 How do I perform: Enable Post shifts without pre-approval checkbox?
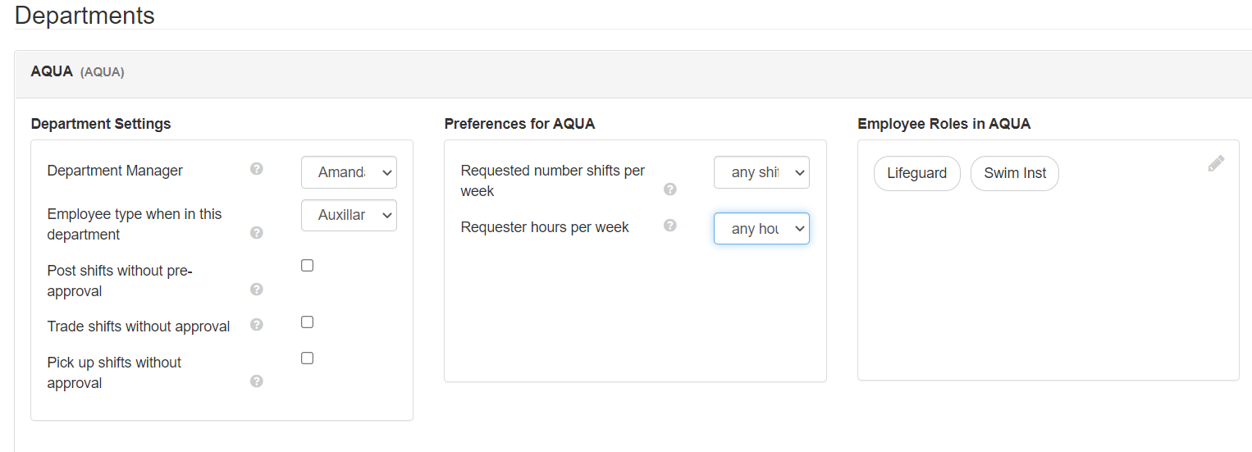[x=307, y=266]
